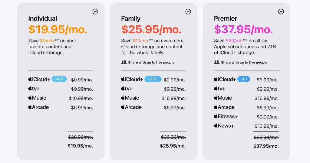The height and width of the screenshot is (163, 310).
Task: Click the Apple News+ logo in Premier plan
Action: (x=224, y=126)
